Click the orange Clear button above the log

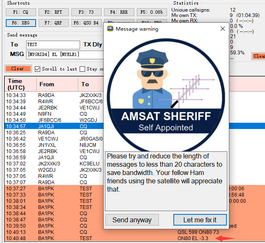point(18,68)
